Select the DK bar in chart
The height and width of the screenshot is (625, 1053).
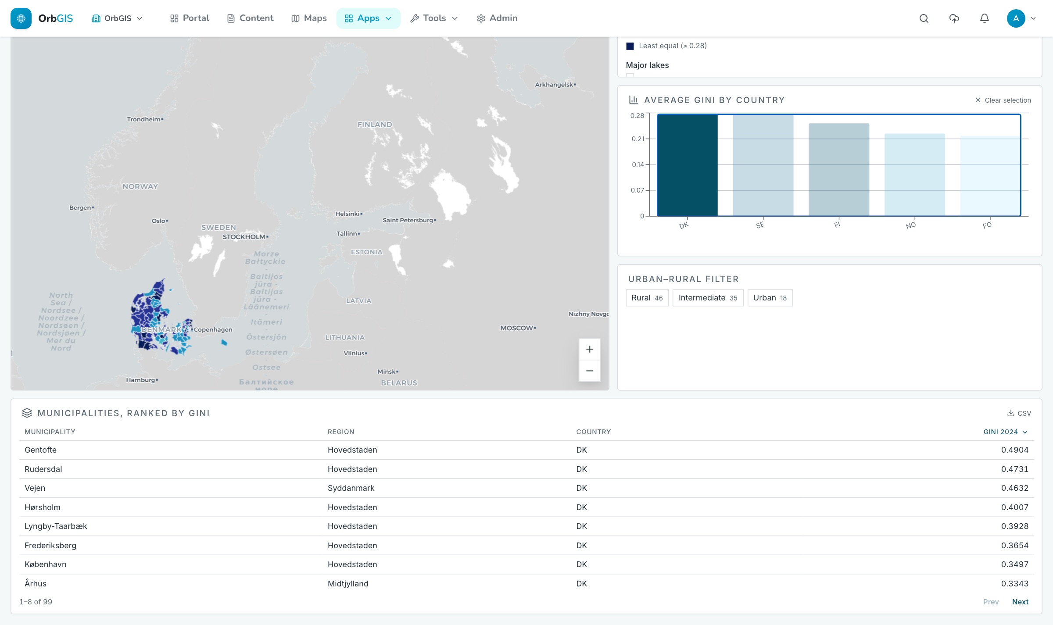coord(687,165)
